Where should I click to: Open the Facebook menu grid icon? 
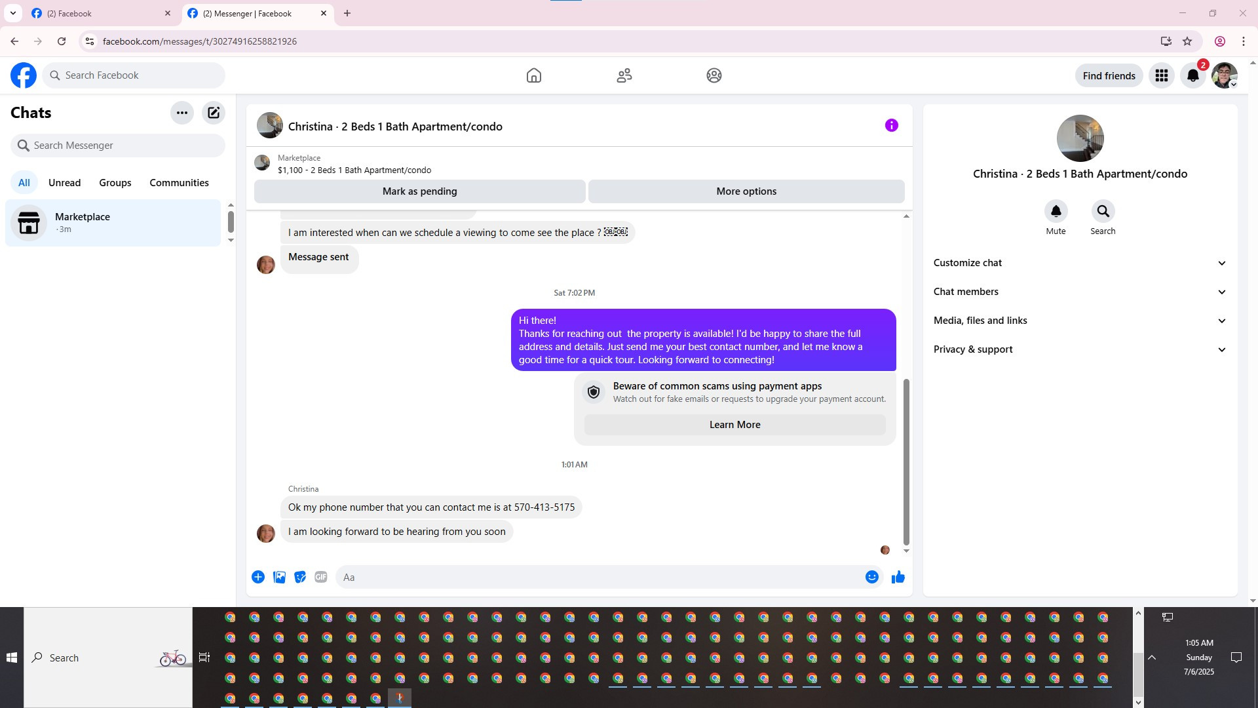pos(1161,75)
